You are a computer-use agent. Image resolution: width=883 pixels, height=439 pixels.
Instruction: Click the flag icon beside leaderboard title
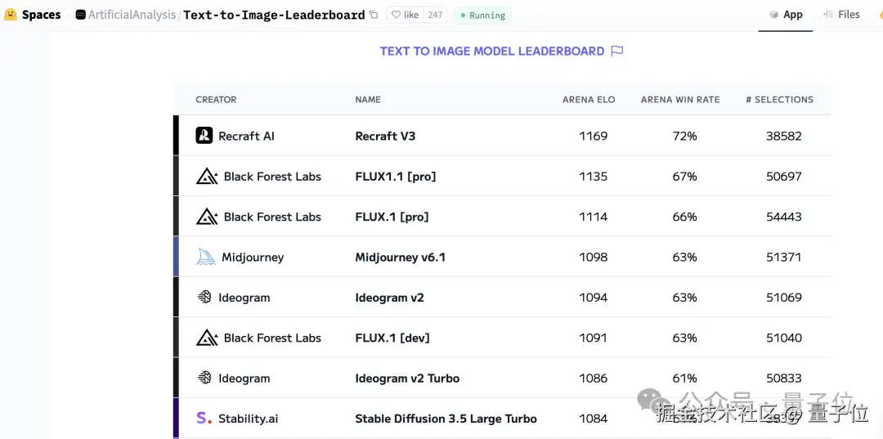(617, 52)
